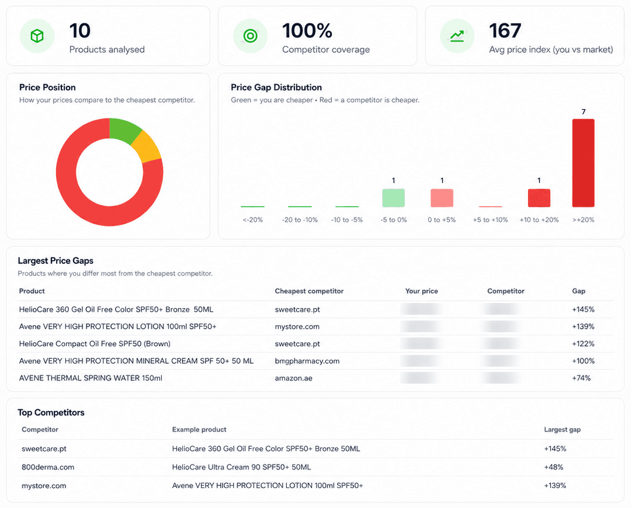Click the Price Position heading
Screen dimensions: 631x508
click(x=47, y=87)
